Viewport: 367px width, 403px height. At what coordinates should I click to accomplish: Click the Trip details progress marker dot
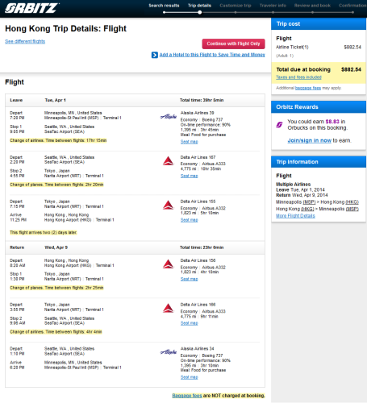point(200,12)
